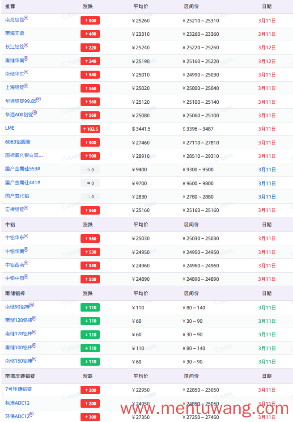The image size is (293, 422).
Task: Click date 3月12日 in 长江铝锭 row
Action: [267, 48]
